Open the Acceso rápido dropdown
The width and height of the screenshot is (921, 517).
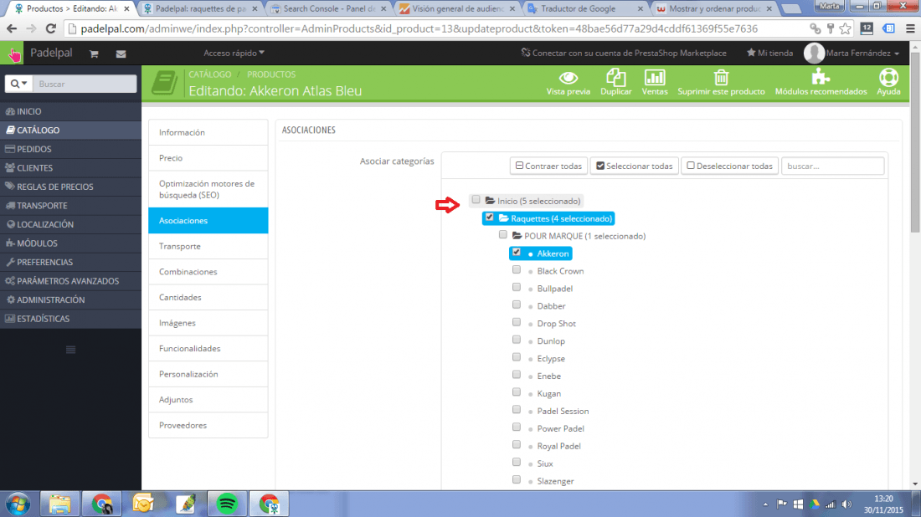(234, 54)
